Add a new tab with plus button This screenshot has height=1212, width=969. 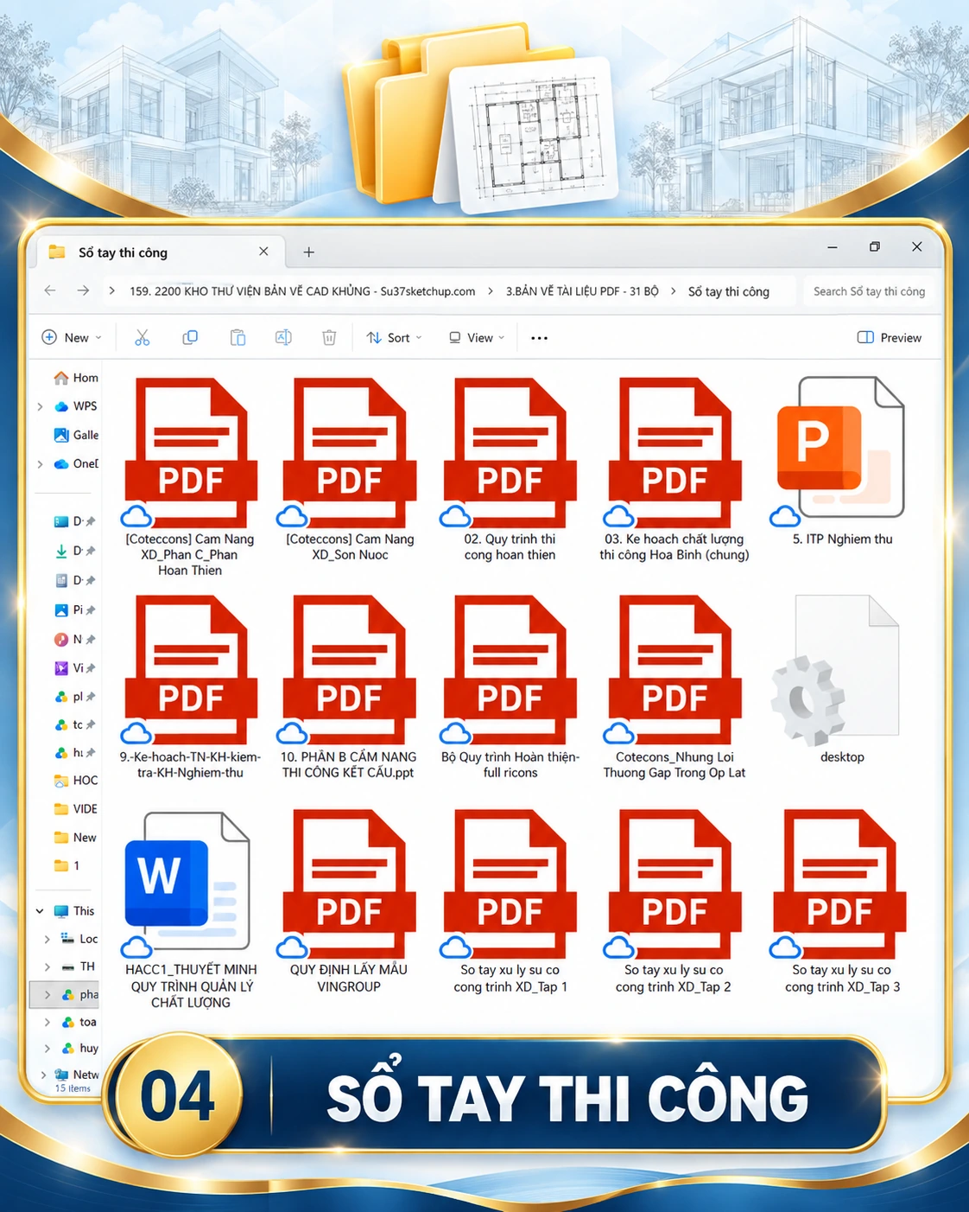[308, 252]
